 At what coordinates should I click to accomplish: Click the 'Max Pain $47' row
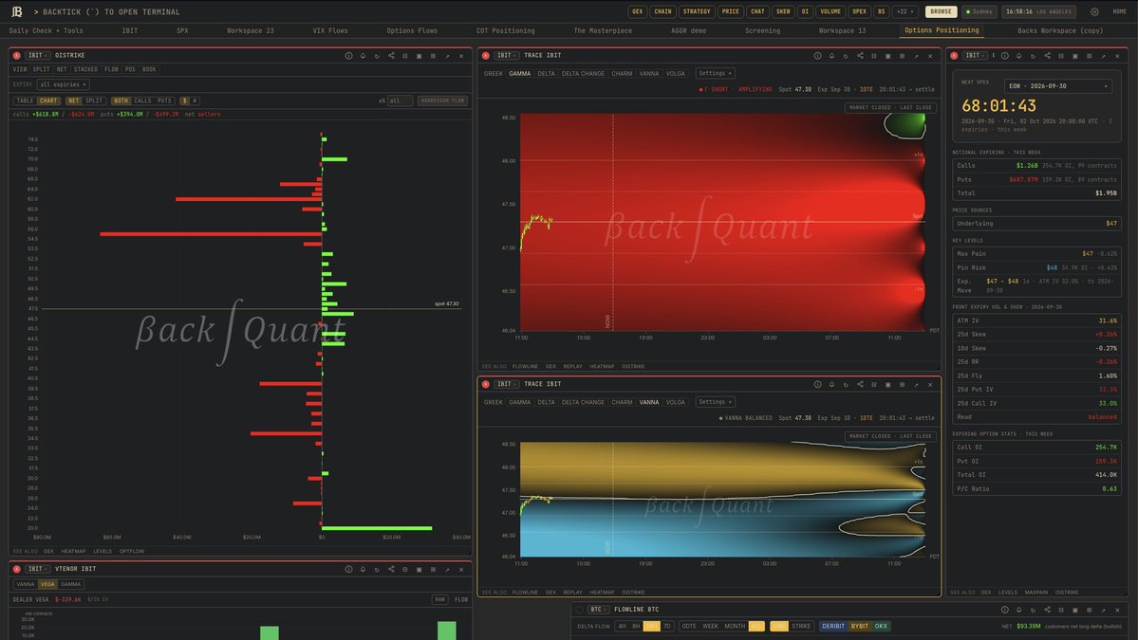(x=1036, y=254)
